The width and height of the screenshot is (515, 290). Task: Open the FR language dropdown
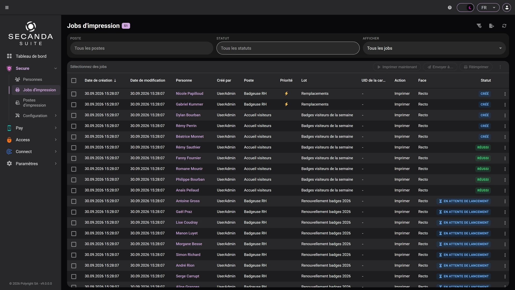[x=488, y=8]
